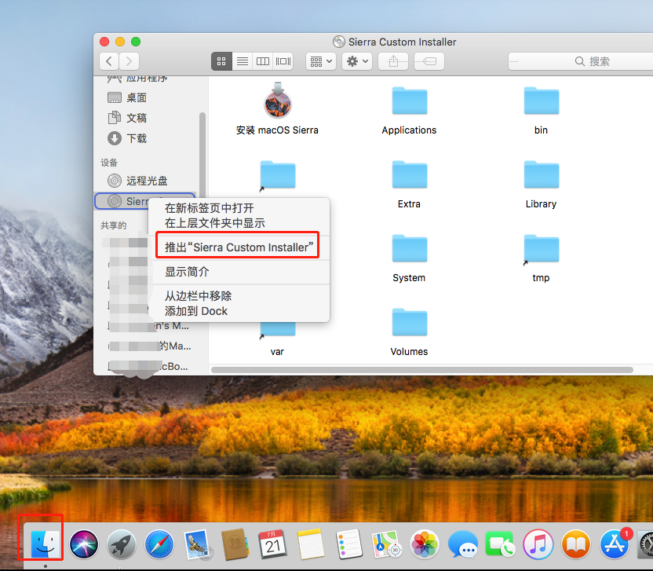Go forward with the Finder forward arrow
This screenshot has width=653, height=571.
(129, 61)
